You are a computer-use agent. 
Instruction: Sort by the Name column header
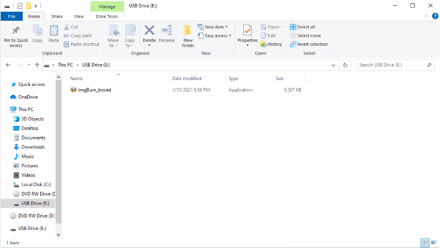pyautogui.click(x=76, y=78)
